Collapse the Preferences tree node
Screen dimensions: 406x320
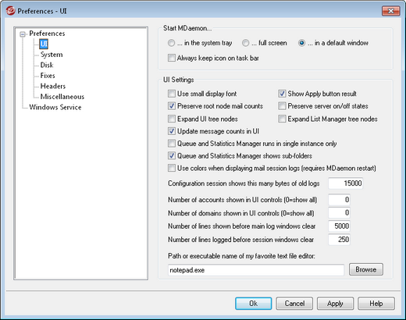click(x=23, y=34)
